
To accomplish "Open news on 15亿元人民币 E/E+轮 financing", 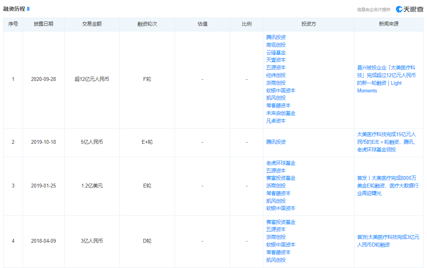I will coord(386,142).
